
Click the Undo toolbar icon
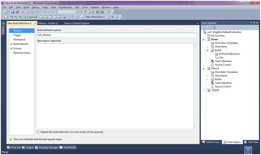click(x=38, y=12)
